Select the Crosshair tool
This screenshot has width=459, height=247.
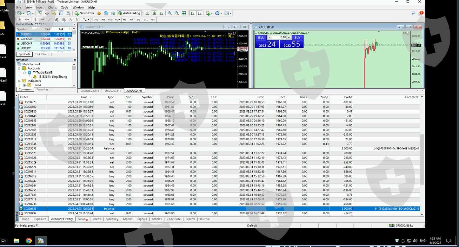click(x=27, y=20)
